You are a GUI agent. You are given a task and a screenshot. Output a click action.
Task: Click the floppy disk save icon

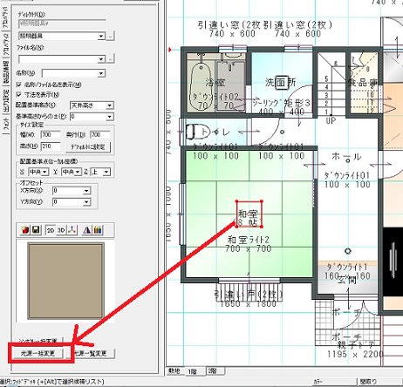point(36,230)
